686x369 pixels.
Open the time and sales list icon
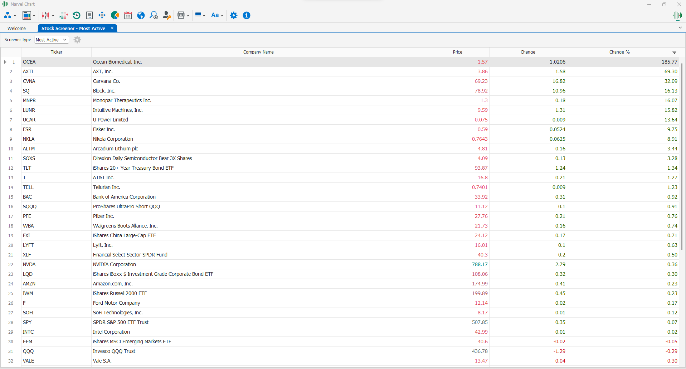(x=64, y=15)
